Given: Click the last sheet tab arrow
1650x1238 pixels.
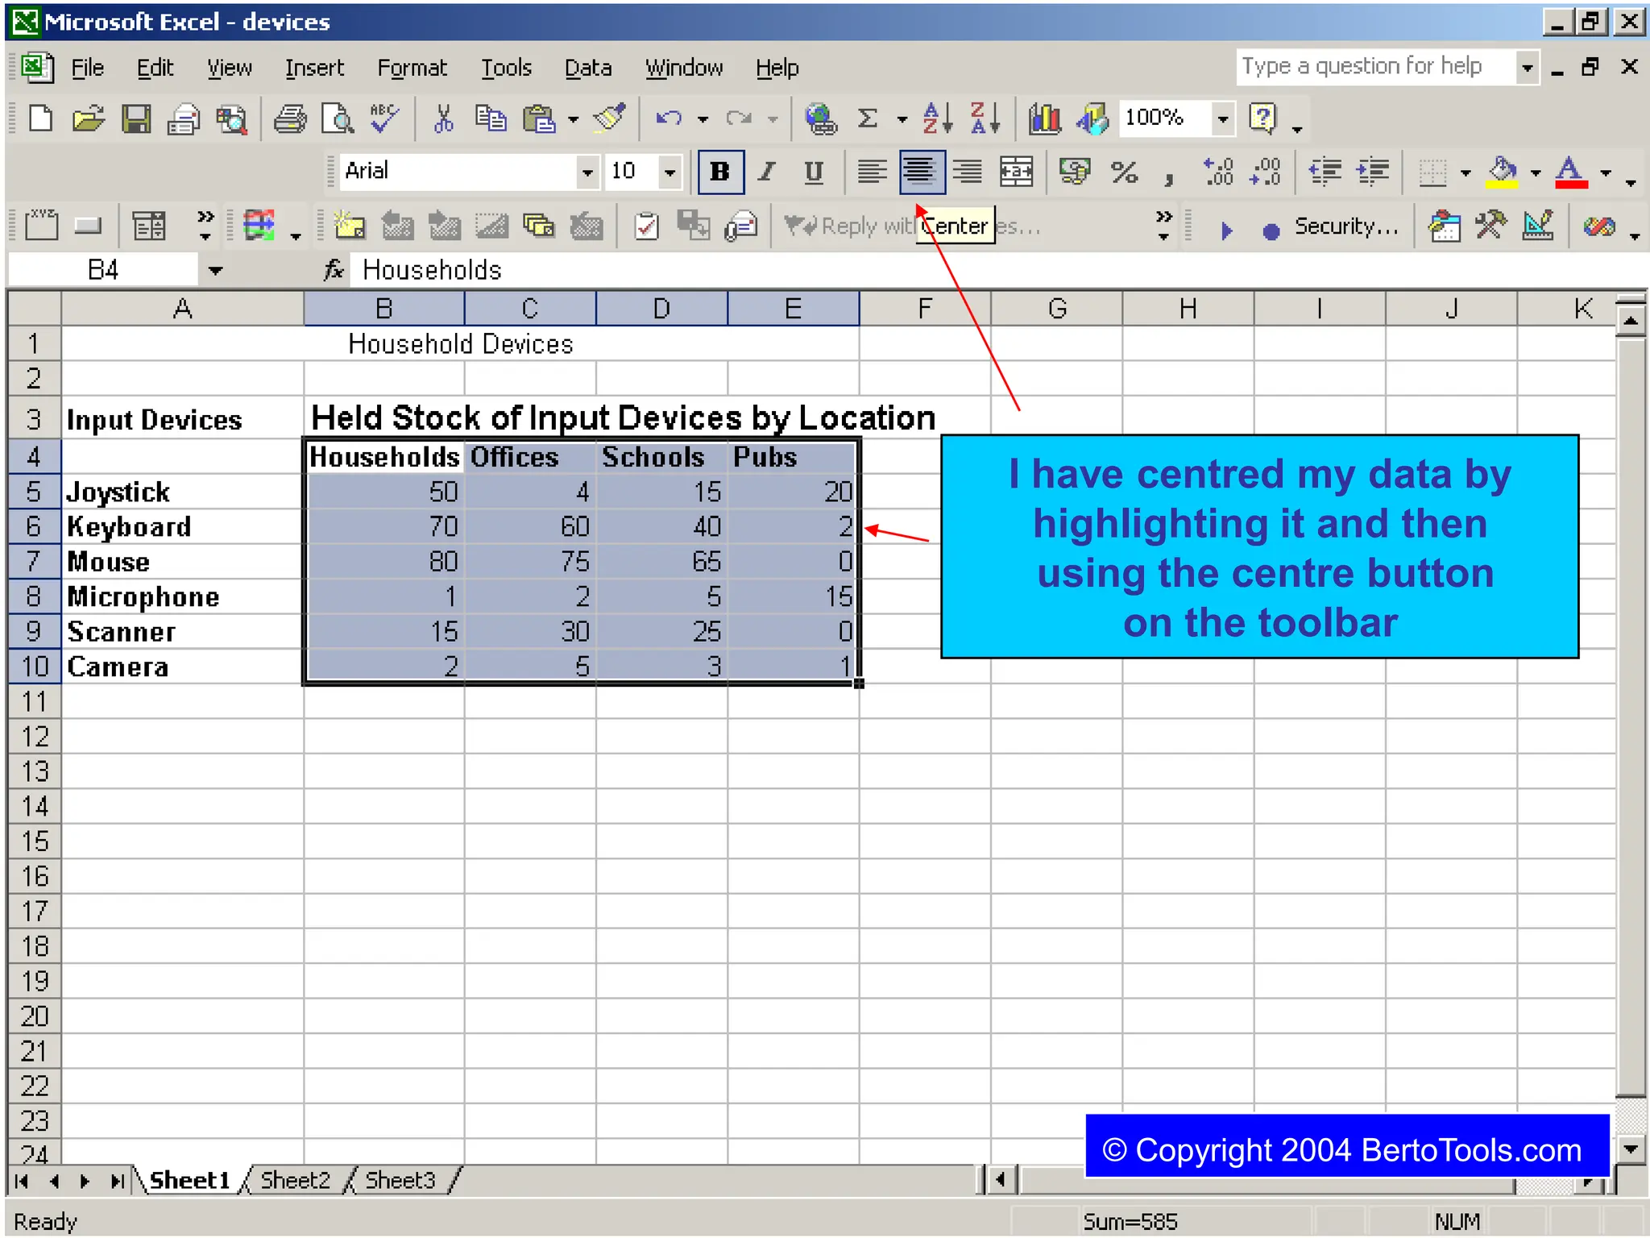Looking at the screenshot, I should point(117,1182).
